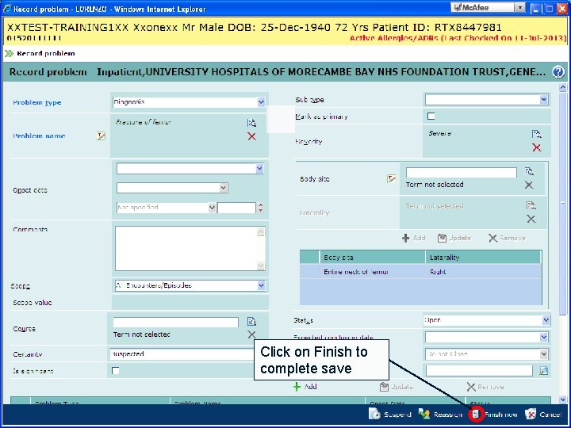Click the Body site text input

pyautogui.click(x=461, y=172)
